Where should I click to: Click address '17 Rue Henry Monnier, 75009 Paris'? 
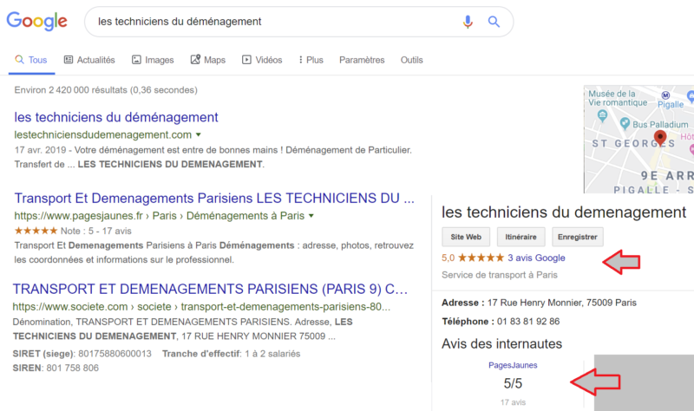(x=561, y=303)
